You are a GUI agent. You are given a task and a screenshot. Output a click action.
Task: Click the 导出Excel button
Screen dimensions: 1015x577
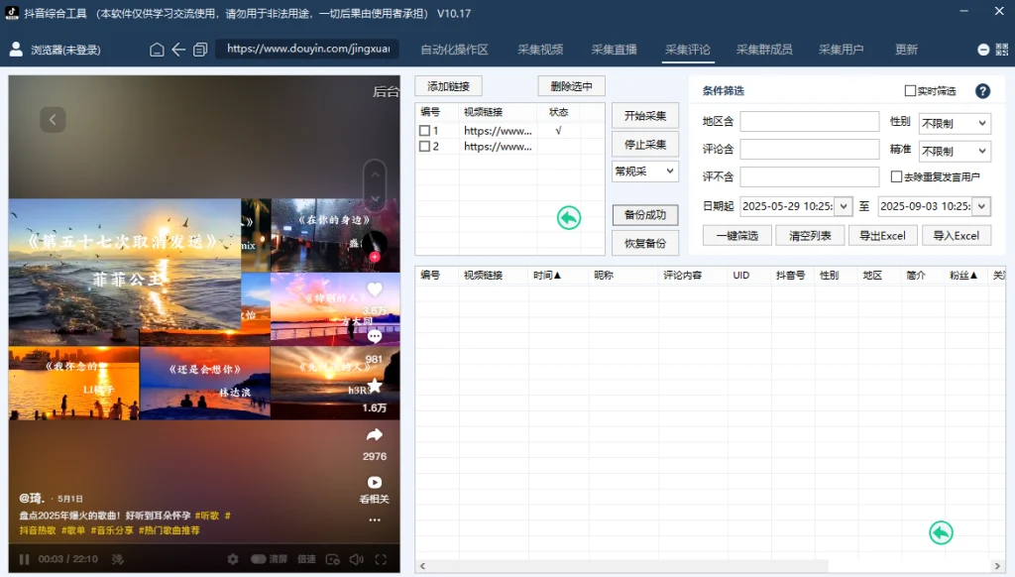tap(882, 236)
